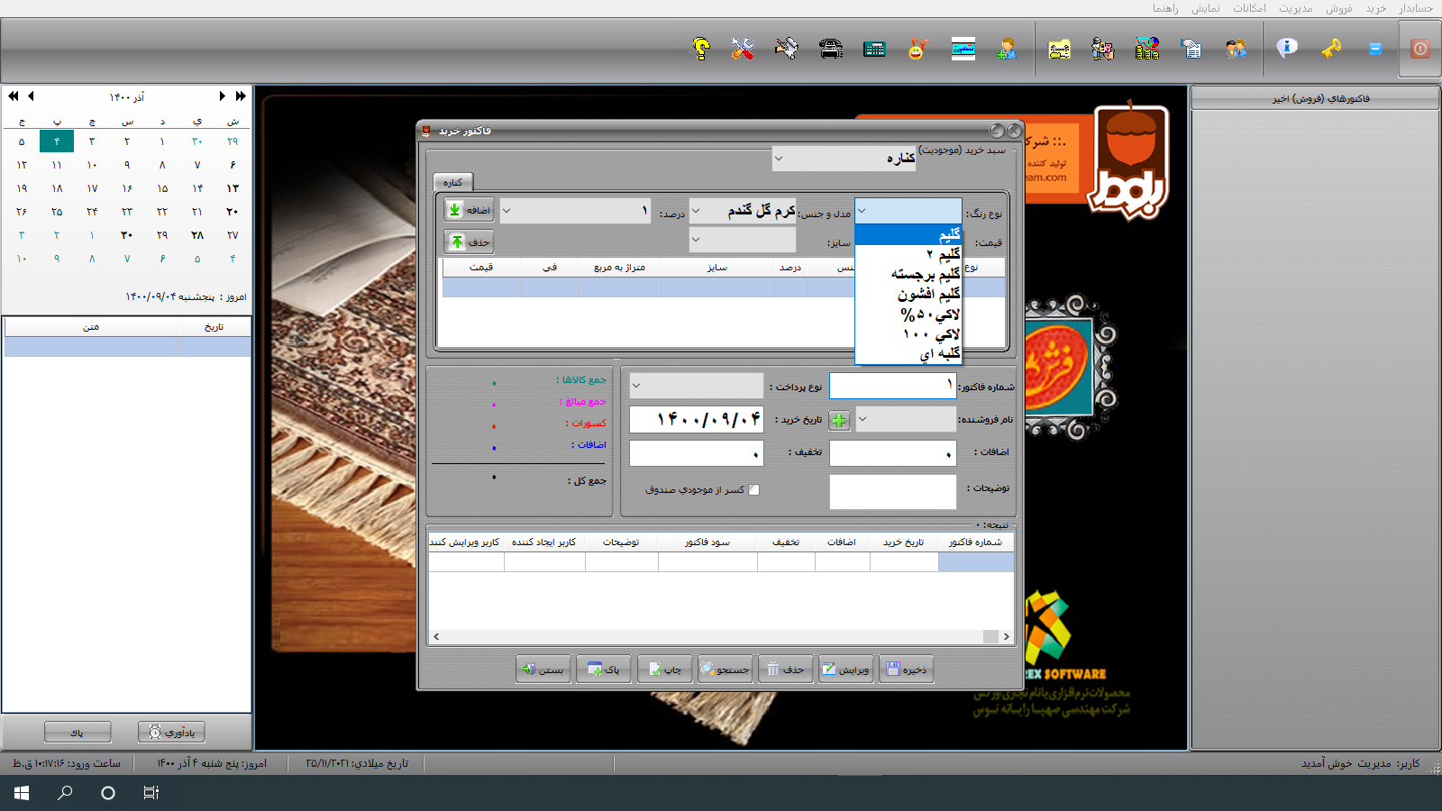
Task: Open the 'فروش' menu in menu bar
Action: pos(1338,8)
